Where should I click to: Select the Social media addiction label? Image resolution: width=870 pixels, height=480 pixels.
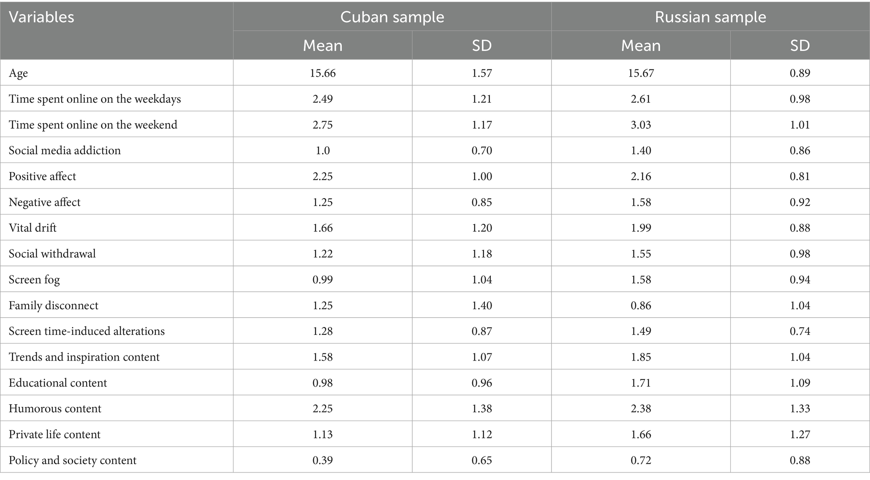[65, 150]
